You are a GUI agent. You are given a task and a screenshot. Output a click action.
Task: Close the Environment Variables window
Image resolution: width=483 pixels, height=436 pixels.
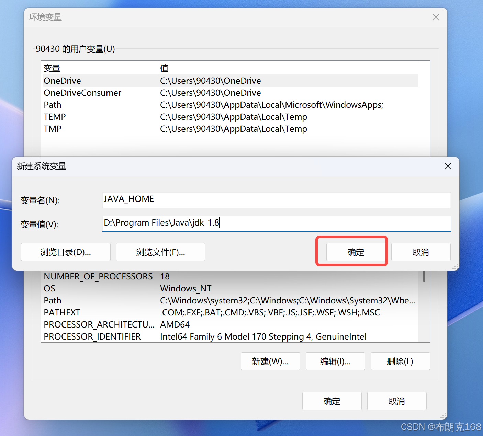tap(436, 17)
